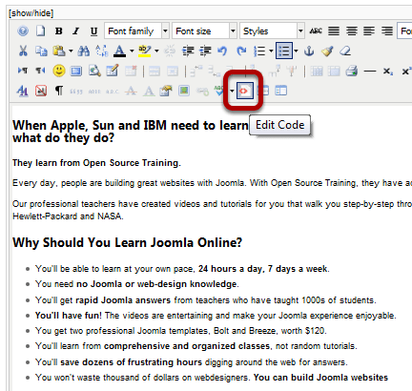Print the document
The image size is (412, 391).
click(x=352, y=71)
